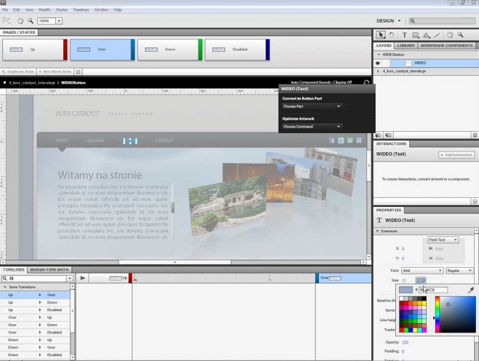
Task: Play the state transition timeline
Action: [83, 278]
